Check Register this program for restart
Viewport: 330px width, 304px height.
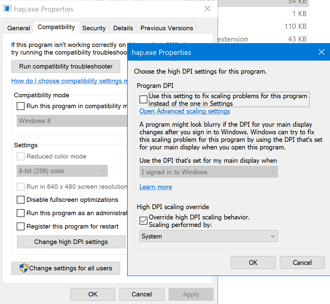pyautogui.click(x=20, y=226)
